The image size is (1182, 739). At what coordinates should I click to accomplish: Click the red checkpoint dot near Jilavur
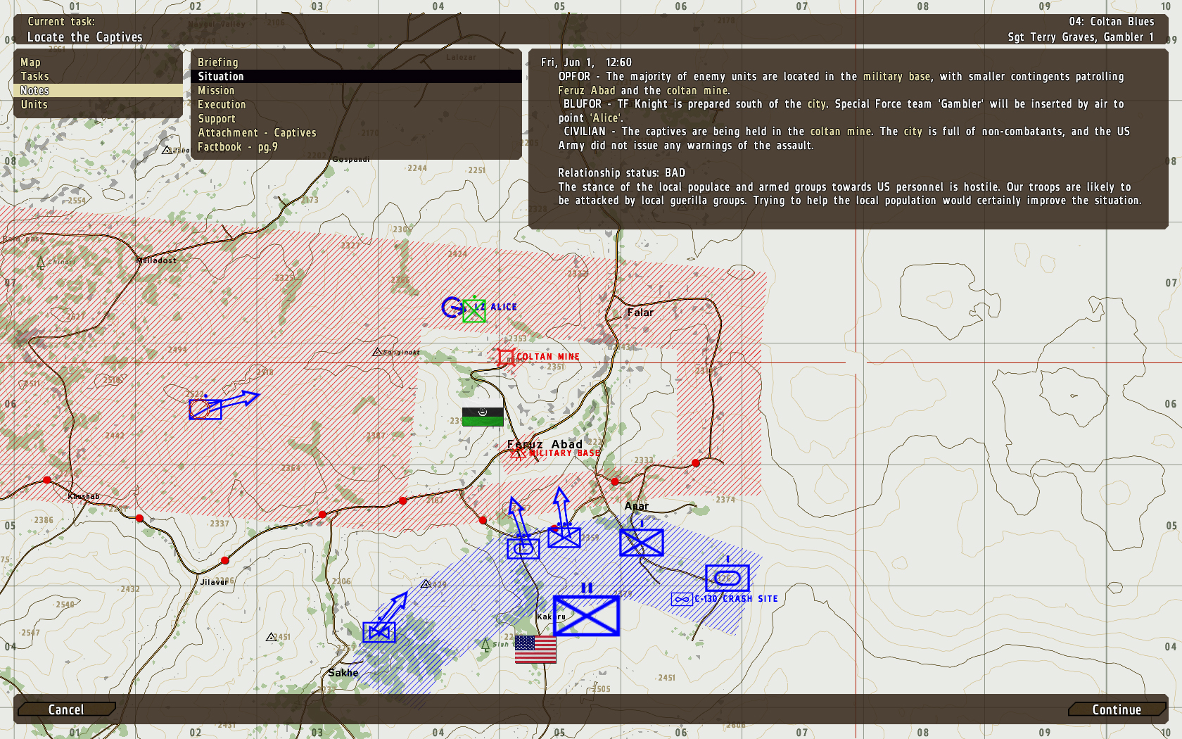pos(225,561)
